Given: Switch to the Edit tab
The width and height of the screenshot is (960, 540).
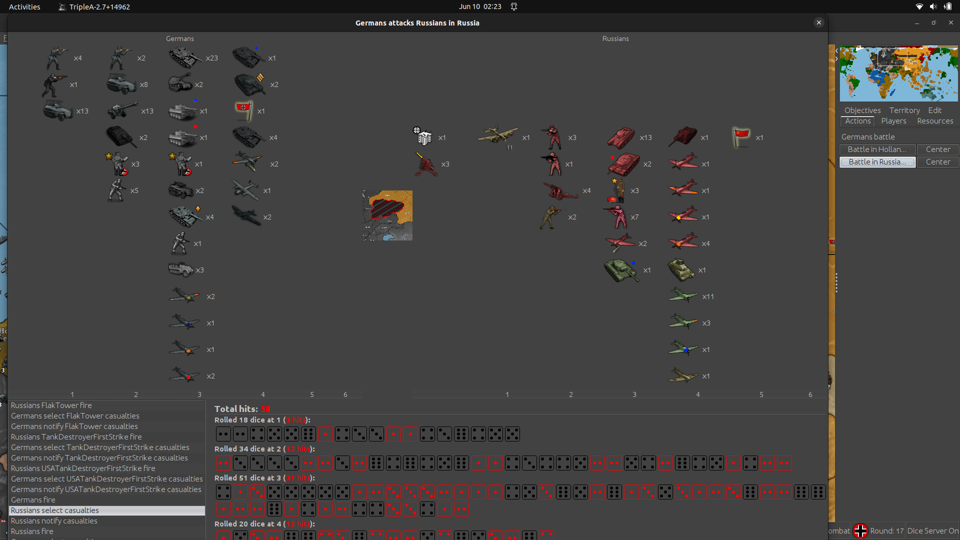Looking at the screenshot, I should coord(934,110).
